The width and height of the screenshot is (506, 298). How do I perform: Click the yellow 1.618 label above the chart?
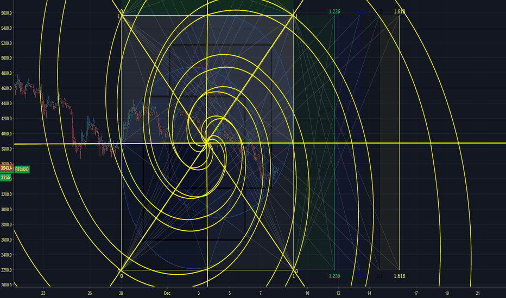pyautogui.click(x=400, y=11)
